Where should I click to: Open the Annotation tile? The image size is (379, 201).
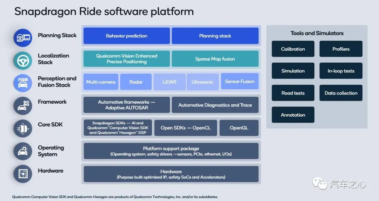click(293, 115)
